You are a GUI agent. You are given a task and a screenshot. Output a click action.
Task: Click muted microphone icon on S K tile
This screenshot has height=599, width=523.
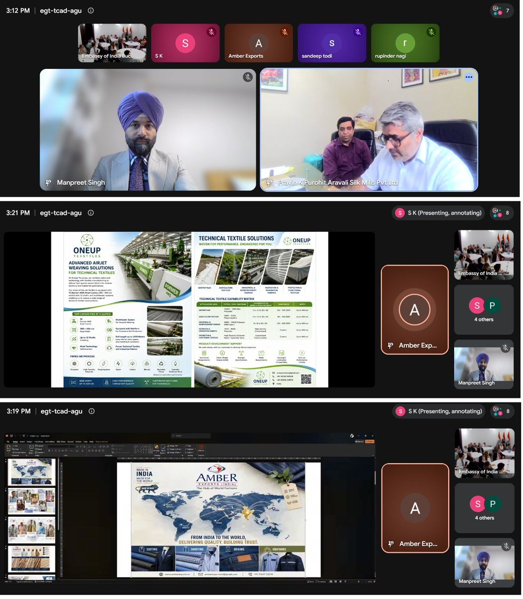pyautogui.click(x=211, y=32)
